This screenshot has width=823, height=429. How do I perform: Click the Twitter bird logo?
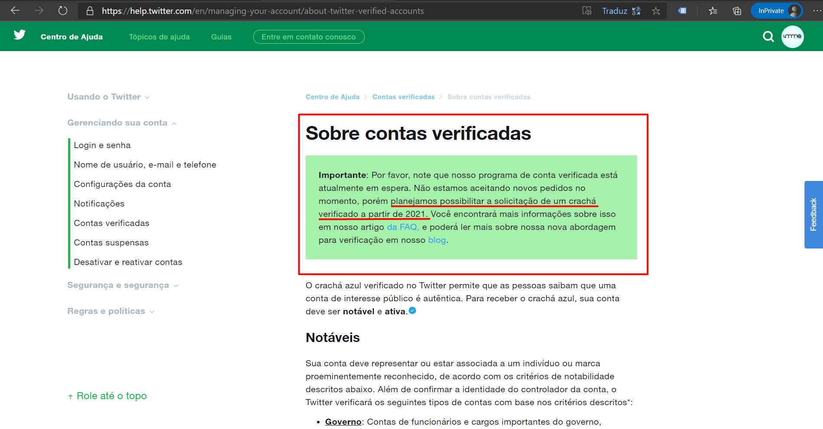[x=20, y=35]
